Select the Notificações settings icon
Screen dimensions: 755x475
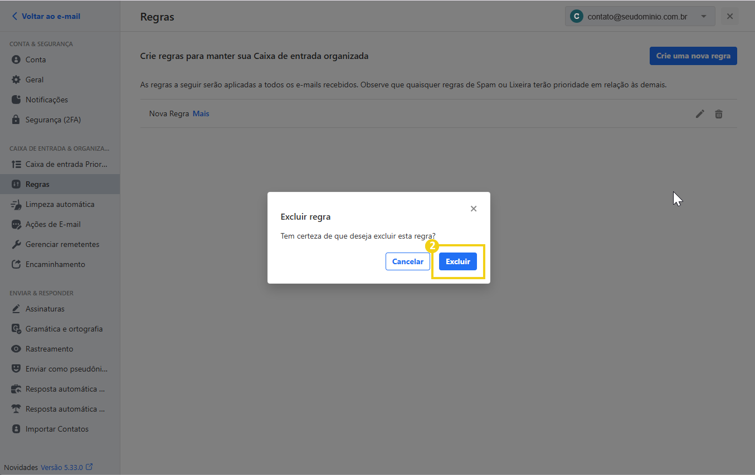(x=16, y=100)
